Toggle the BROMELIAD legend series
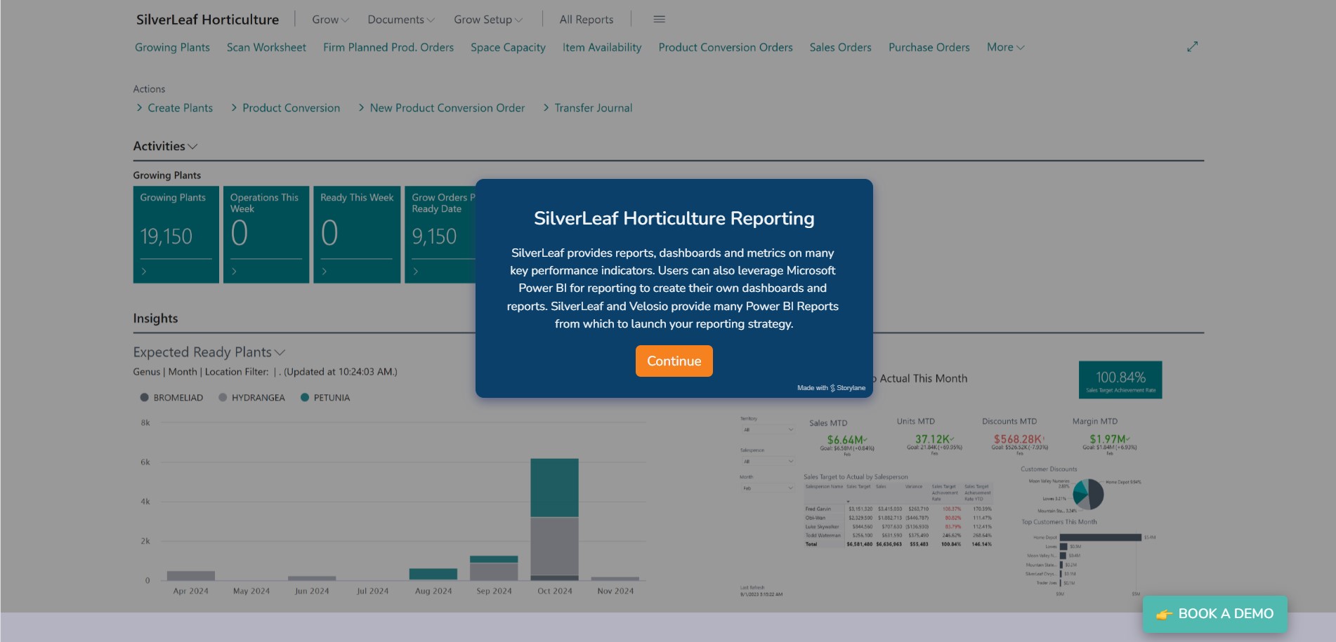The width and height of the screenshot is (1336, 642). coord(171,397)
